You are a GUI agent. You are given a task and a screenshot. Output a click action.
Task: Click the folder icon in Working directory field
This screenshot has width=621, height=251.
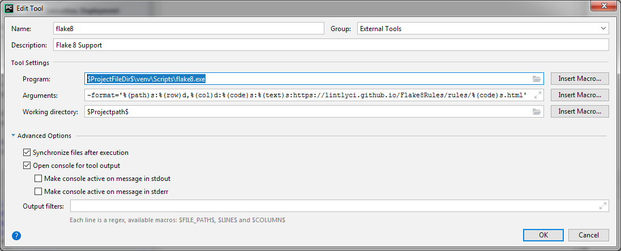[536, 112]
